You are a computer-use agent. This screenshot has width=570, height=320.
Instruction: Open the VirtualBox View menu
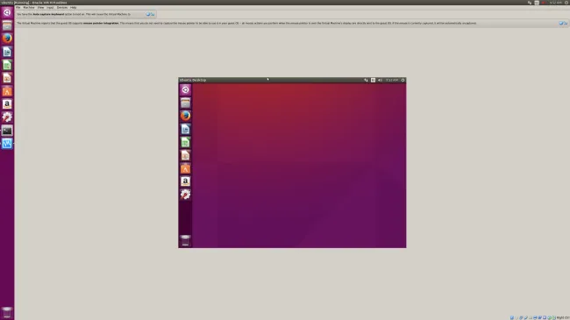coord(40,7)
